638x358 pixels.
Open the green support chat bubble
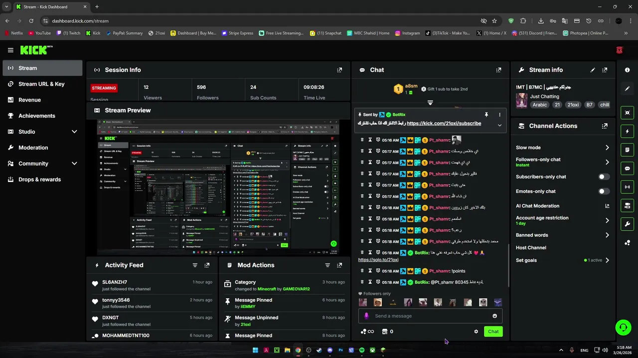click(x=623, y=327)
